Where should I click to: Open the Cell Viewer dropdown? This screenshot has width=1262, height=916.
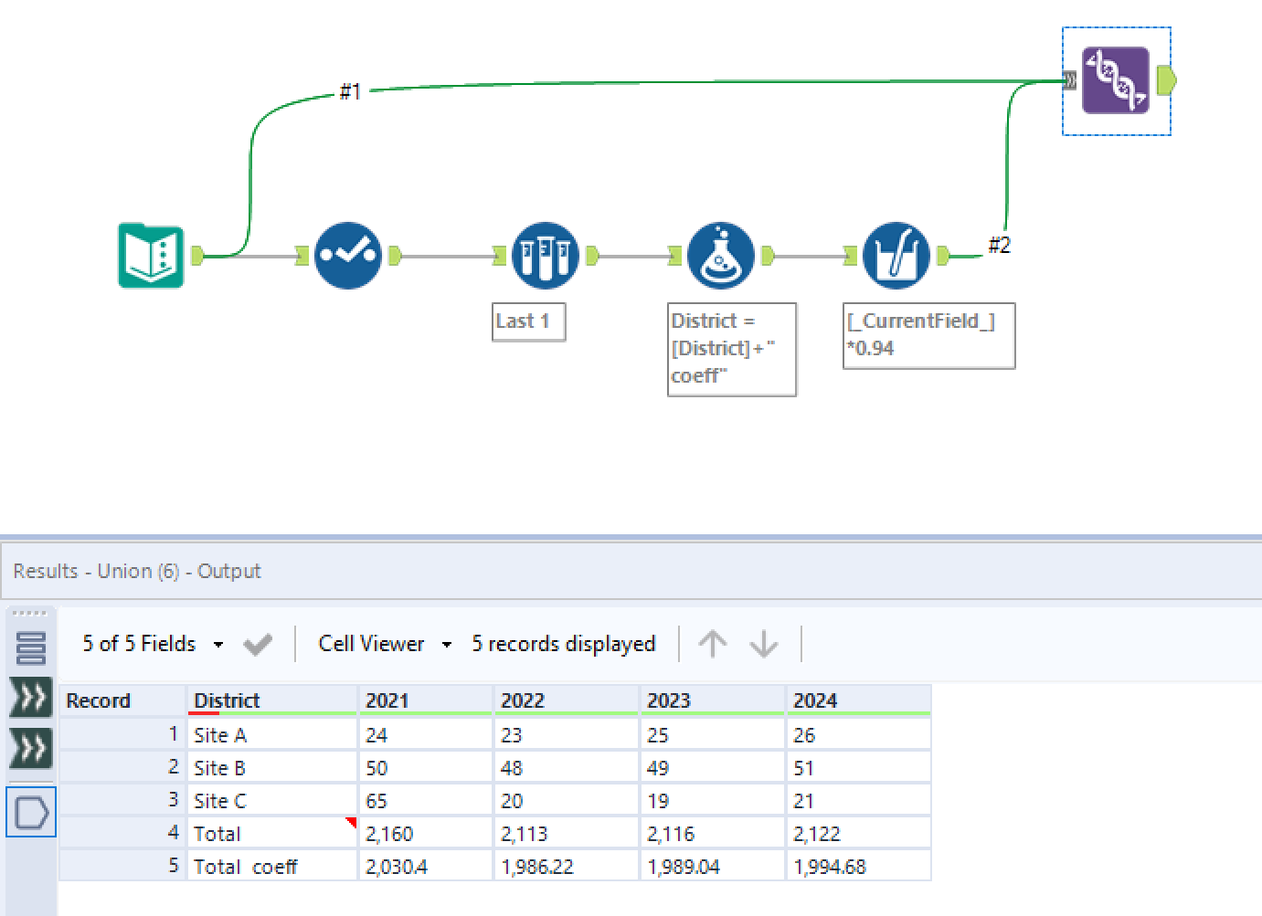[x=383, y=643]
